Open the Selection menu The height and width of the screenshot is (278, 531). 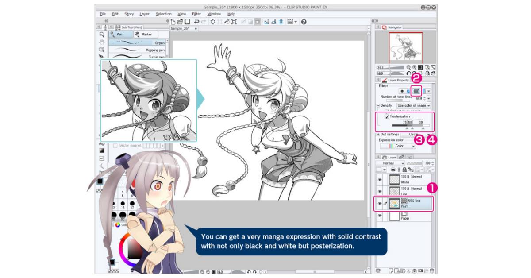164,14
